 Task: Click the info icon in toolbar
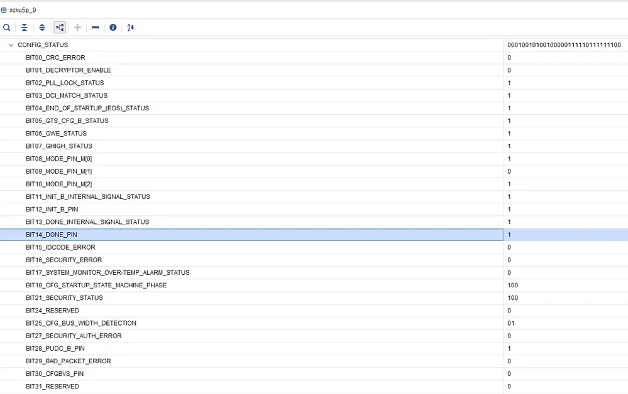(113, 28)
